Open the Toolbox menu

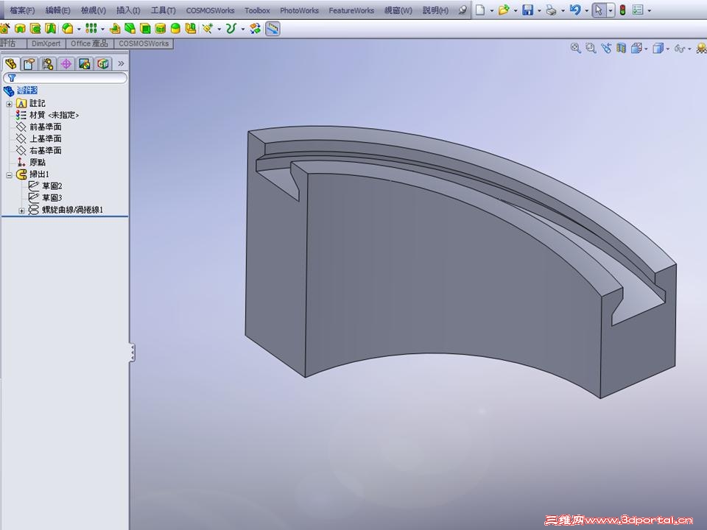[257, 10]
